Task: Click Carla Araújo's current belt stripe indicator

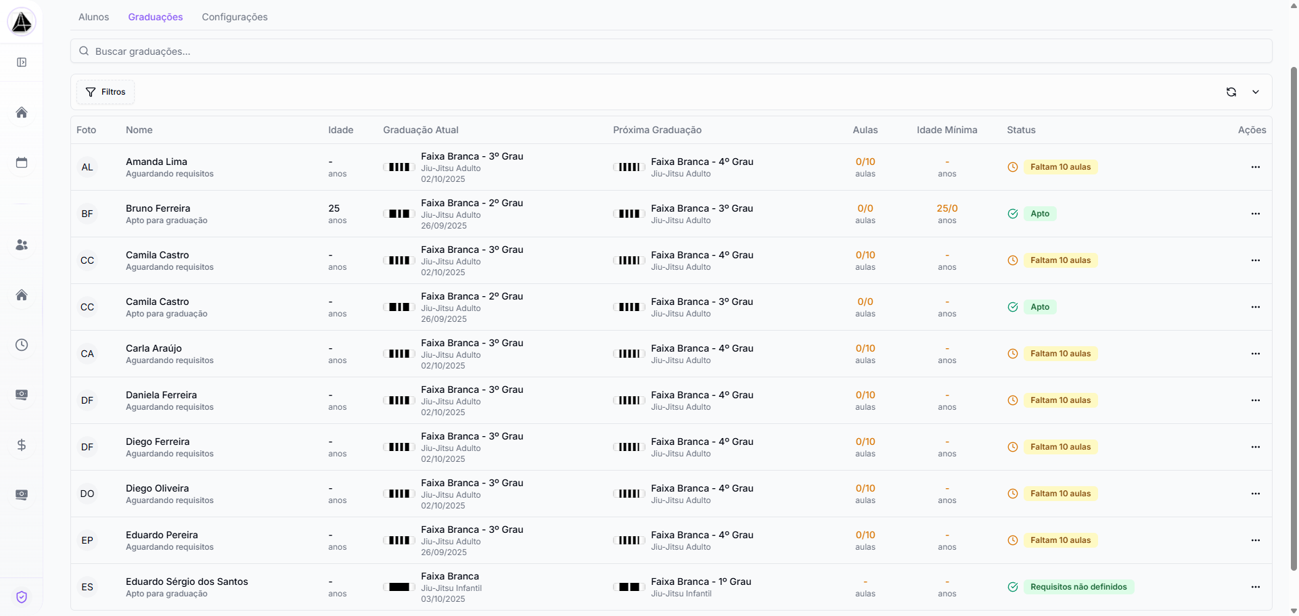Action: pyautogui.click(x=399, y=354)
